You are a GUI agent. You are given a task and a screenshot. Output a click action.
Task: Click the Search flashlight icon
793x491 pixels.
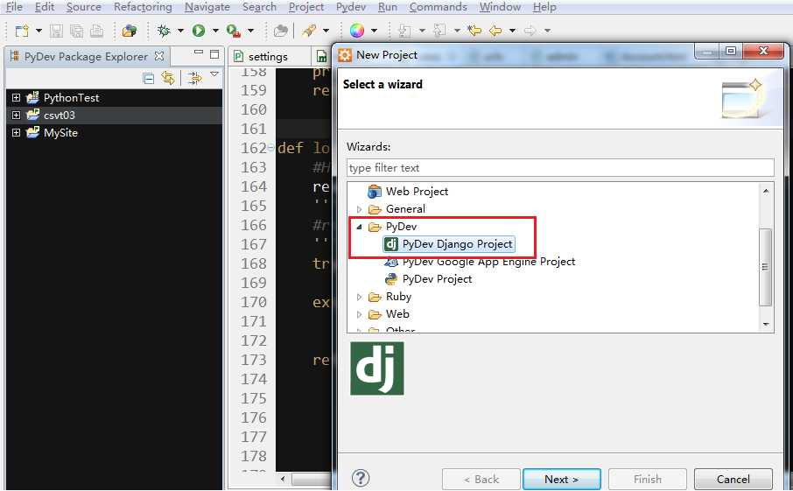click(308, 31)
